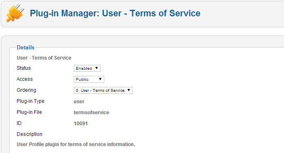This screenshot has height=153, width=284.
Task: Click the ID label
Action: click(19, 123)
